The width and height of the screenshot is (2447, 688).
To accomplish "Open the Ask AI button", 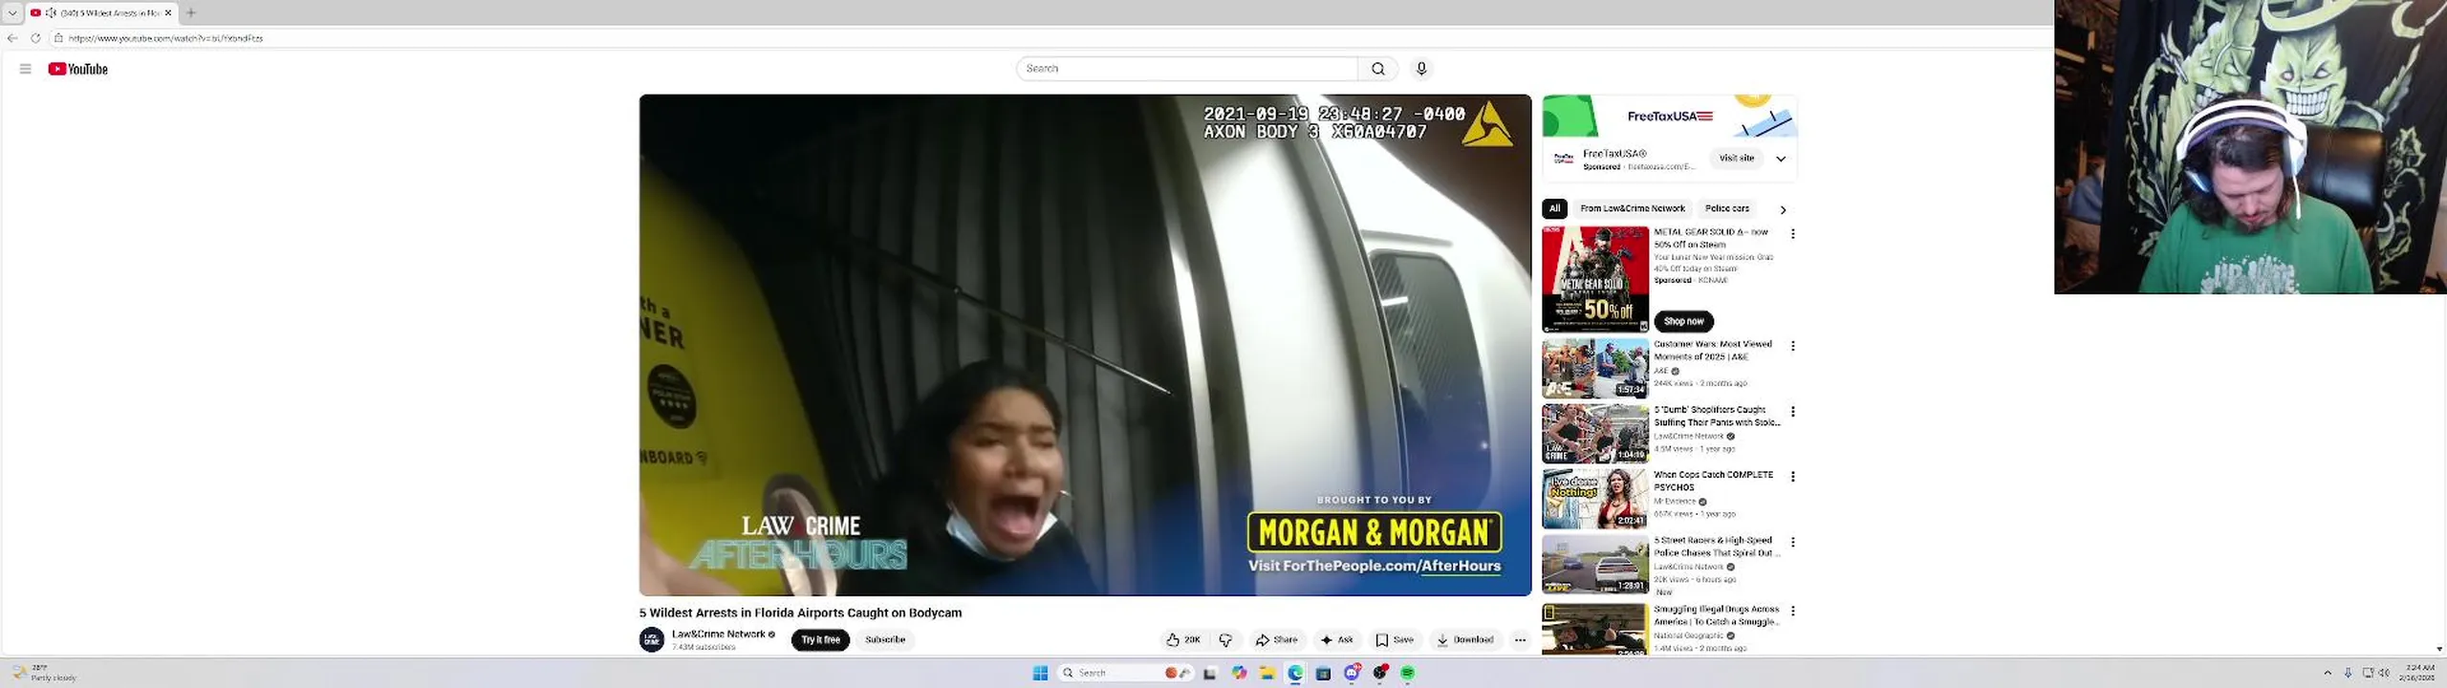I will [x=1337, y=640].
